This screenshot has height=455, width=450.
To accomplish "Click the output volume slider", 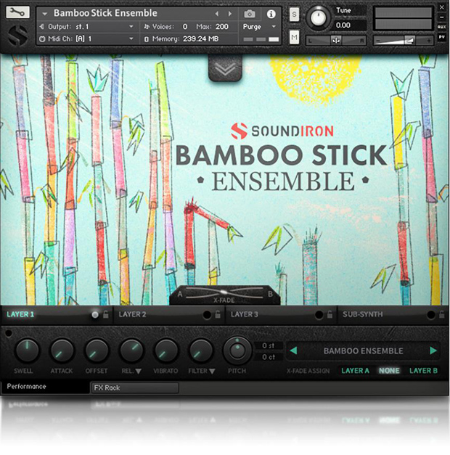I will tap(403, 41).
